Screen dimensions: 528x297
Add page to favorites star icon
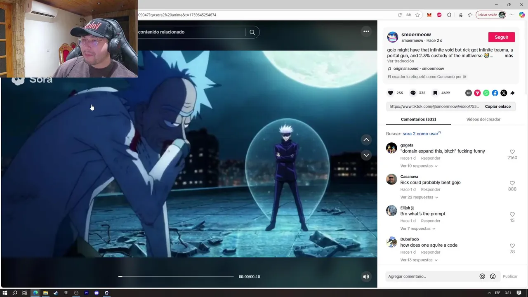coord(417,15)
